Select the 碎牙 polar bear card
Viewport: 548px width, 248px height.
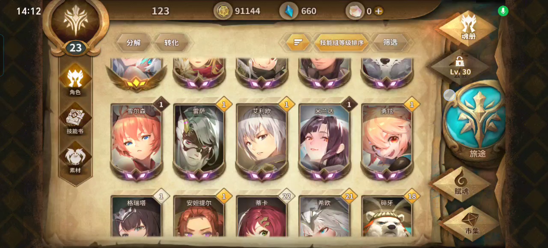387,216
